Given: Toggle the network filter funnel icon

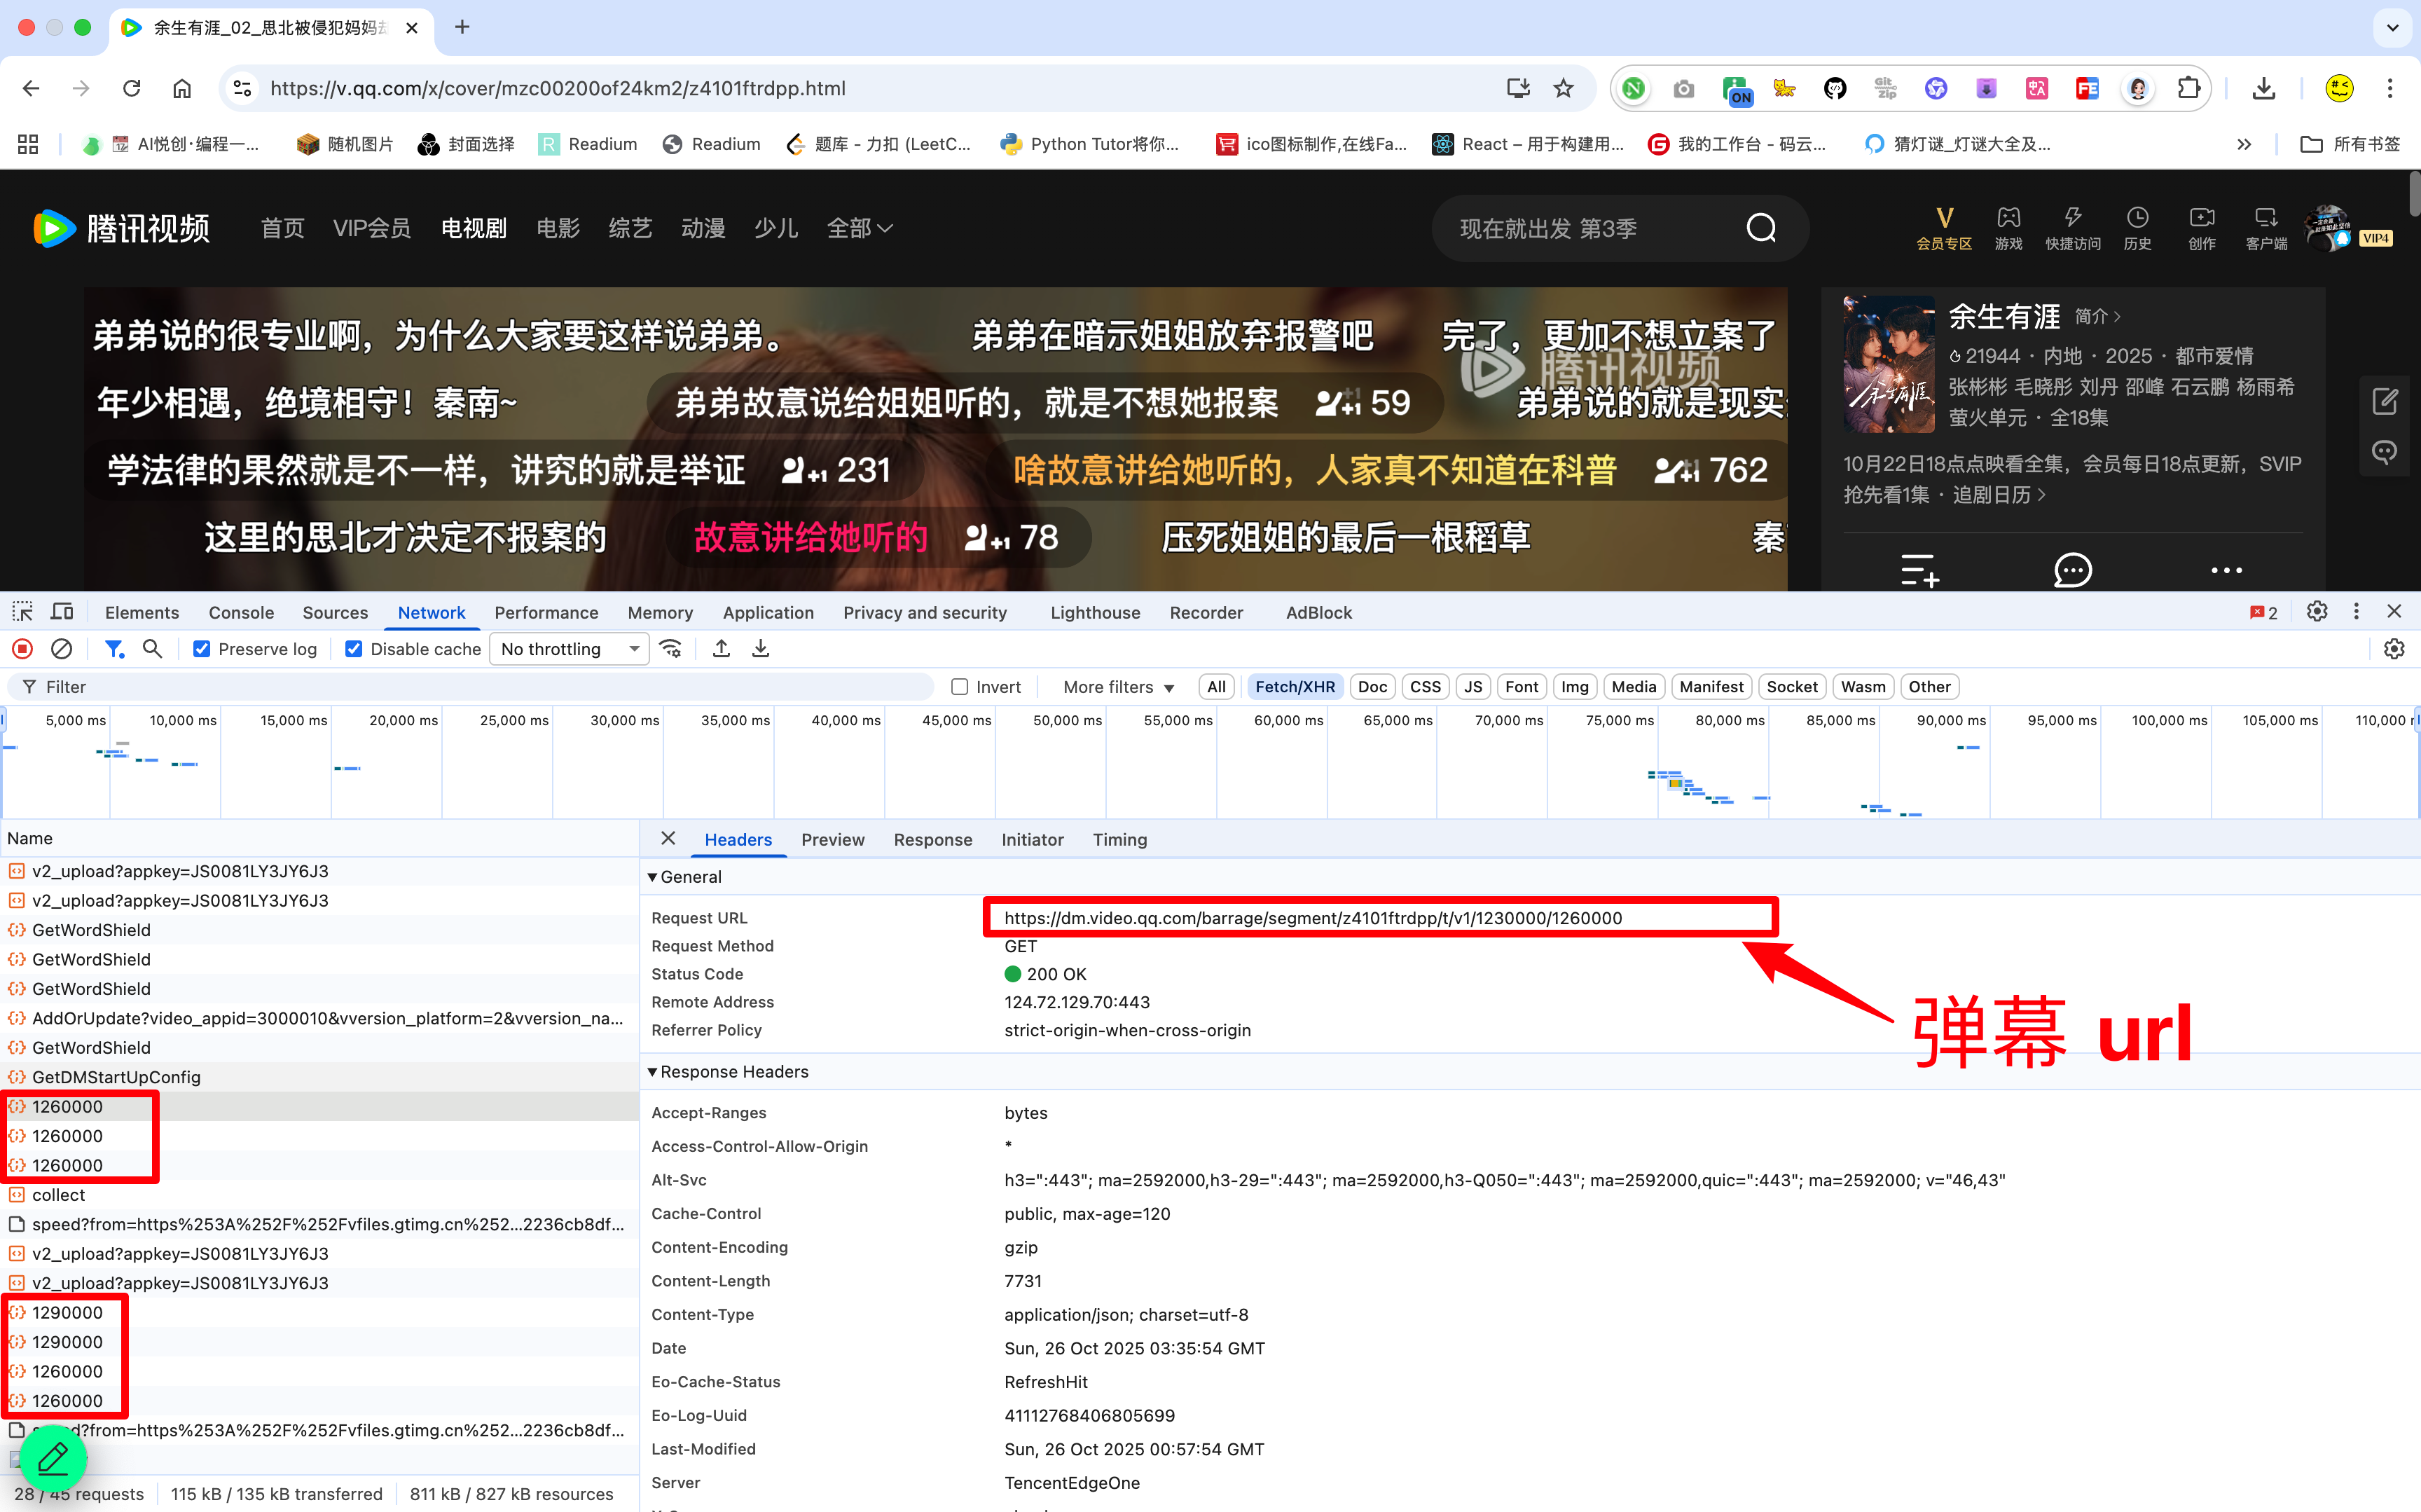Looking at the screenshot, I should tap(115, 649).
